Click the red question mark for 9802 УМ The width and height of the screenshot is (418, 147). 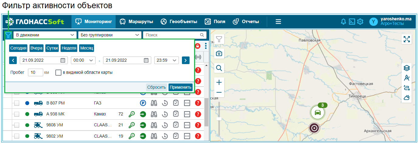point(198,136)
